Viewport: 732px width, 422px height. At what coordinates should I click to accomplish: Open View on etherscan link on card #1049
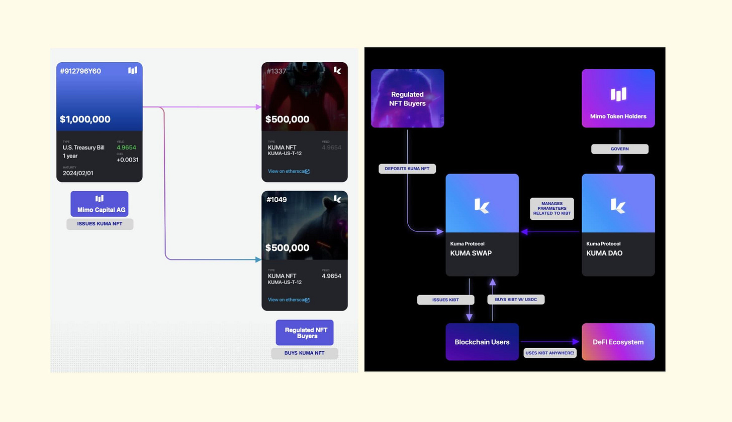tap(286, 300)
